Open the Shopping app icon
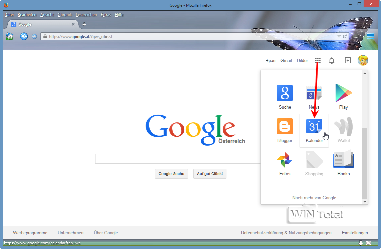The width and height of the screenshot is (381, 249). tap(314, 160)
